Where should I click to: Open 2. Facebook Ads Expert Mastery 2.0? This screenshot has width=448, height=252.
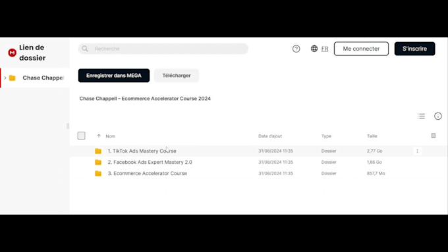point(150,162)
